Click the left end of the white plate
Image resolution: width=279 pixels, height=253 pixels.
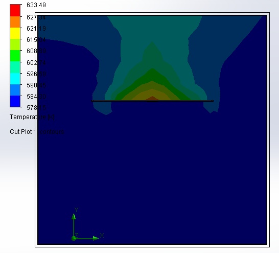[x=92, y=101]
